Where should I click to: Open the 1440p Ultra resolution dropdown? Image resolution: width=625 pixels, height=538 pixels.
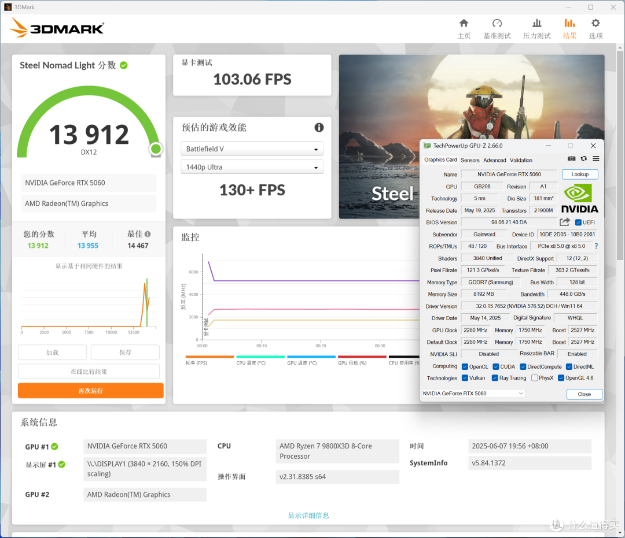click(x=252, y=167)
